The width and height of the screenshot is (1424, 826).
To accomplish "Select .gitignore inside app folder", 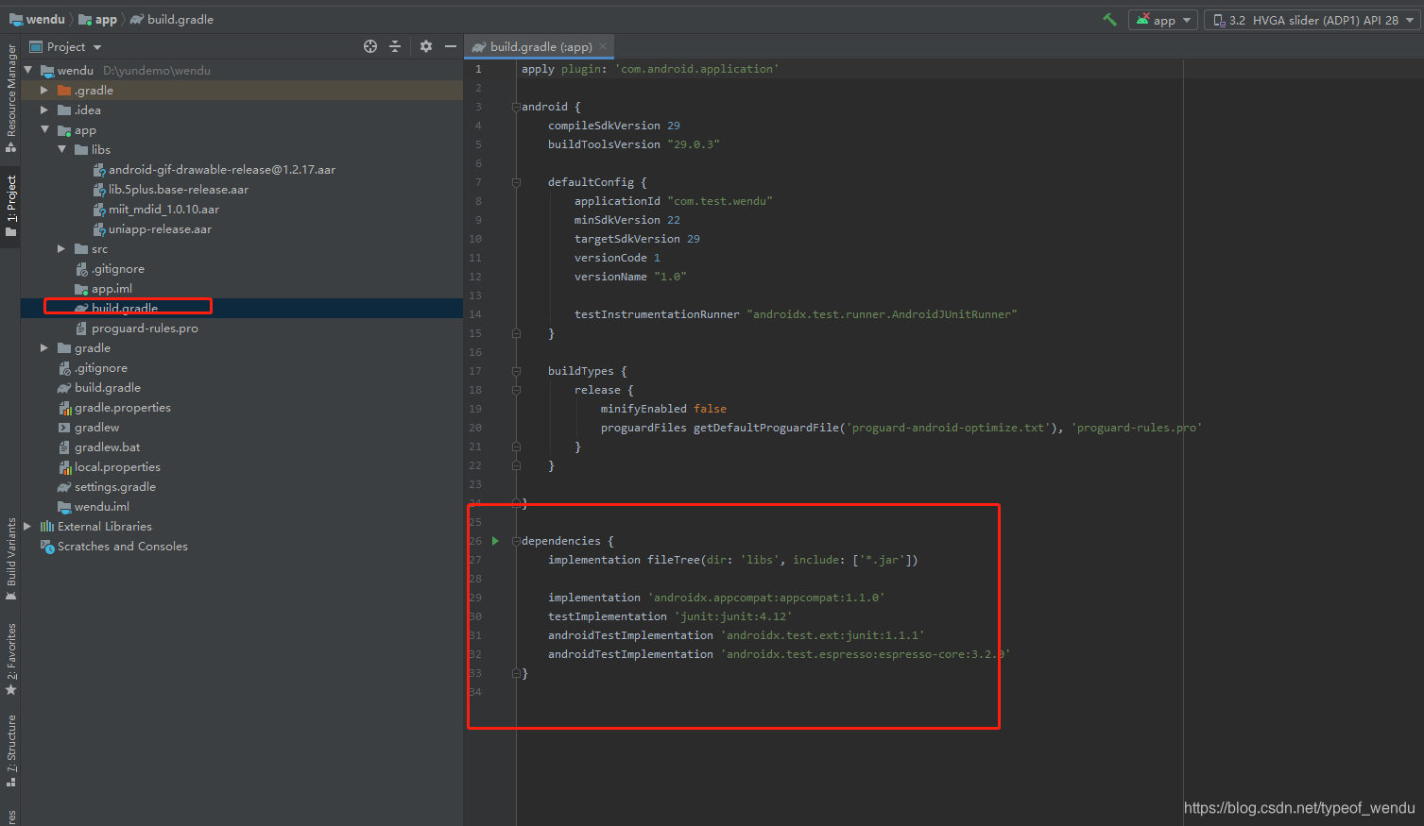I will coord(118,269).
